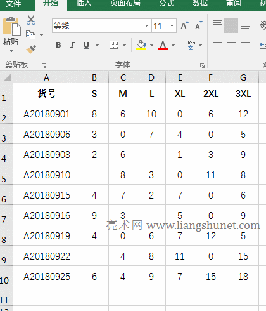Open the underline style dropdown
The width and height of the screenshot is (266, 311).
point(97,45)
